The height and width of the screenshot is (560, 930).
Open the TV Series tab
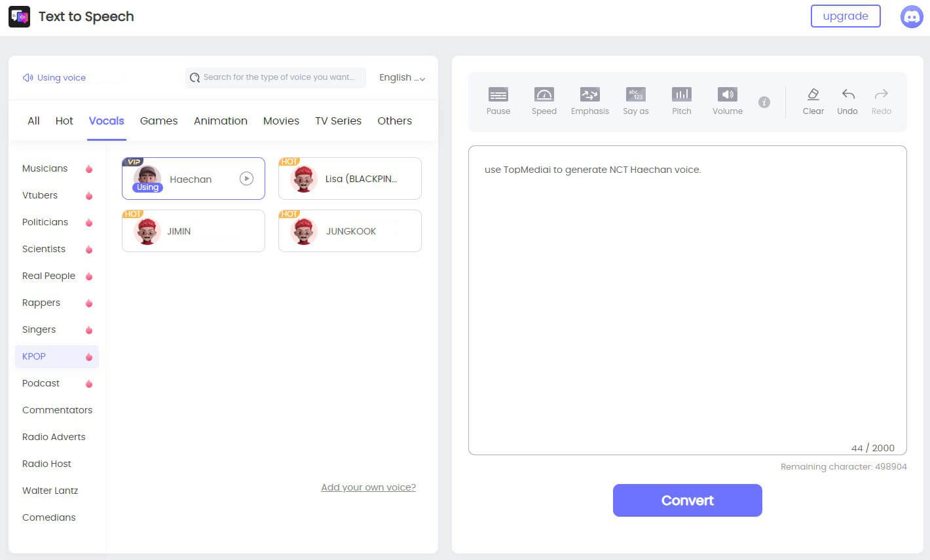(338, 121)
